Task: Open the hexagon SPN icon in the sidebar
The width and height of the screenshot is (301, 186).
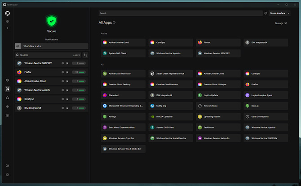Action: [x=8, y=97]
